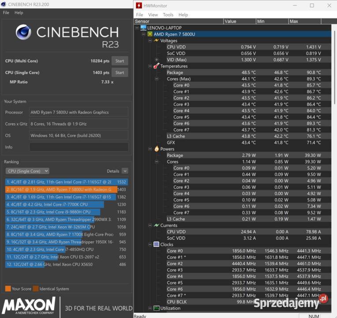
Task: Select ranking row 4 Intel Core i7-7700K
Action: [67, 204]
